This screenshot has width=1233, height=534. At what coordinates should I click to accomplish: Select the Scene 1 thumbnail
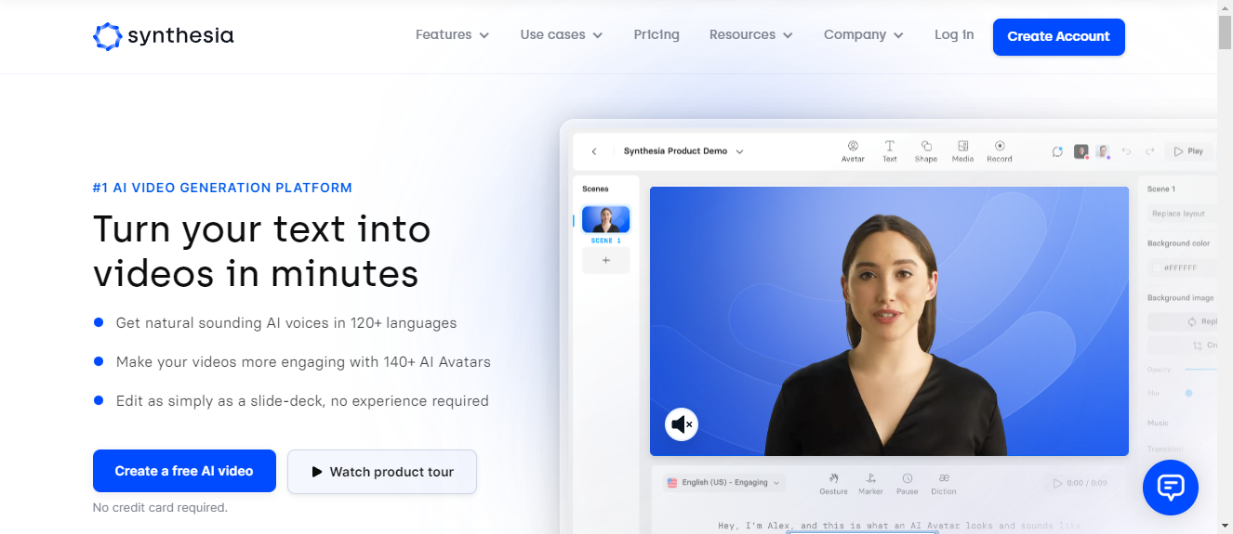tap(606, 219)
